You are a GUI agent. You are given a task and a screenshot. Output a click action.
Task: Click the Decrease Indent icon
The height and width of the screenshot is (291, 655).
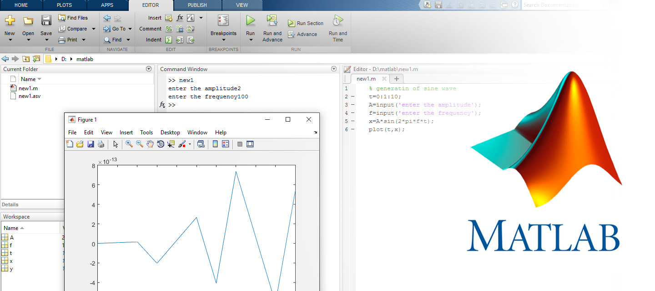(191, 40)
